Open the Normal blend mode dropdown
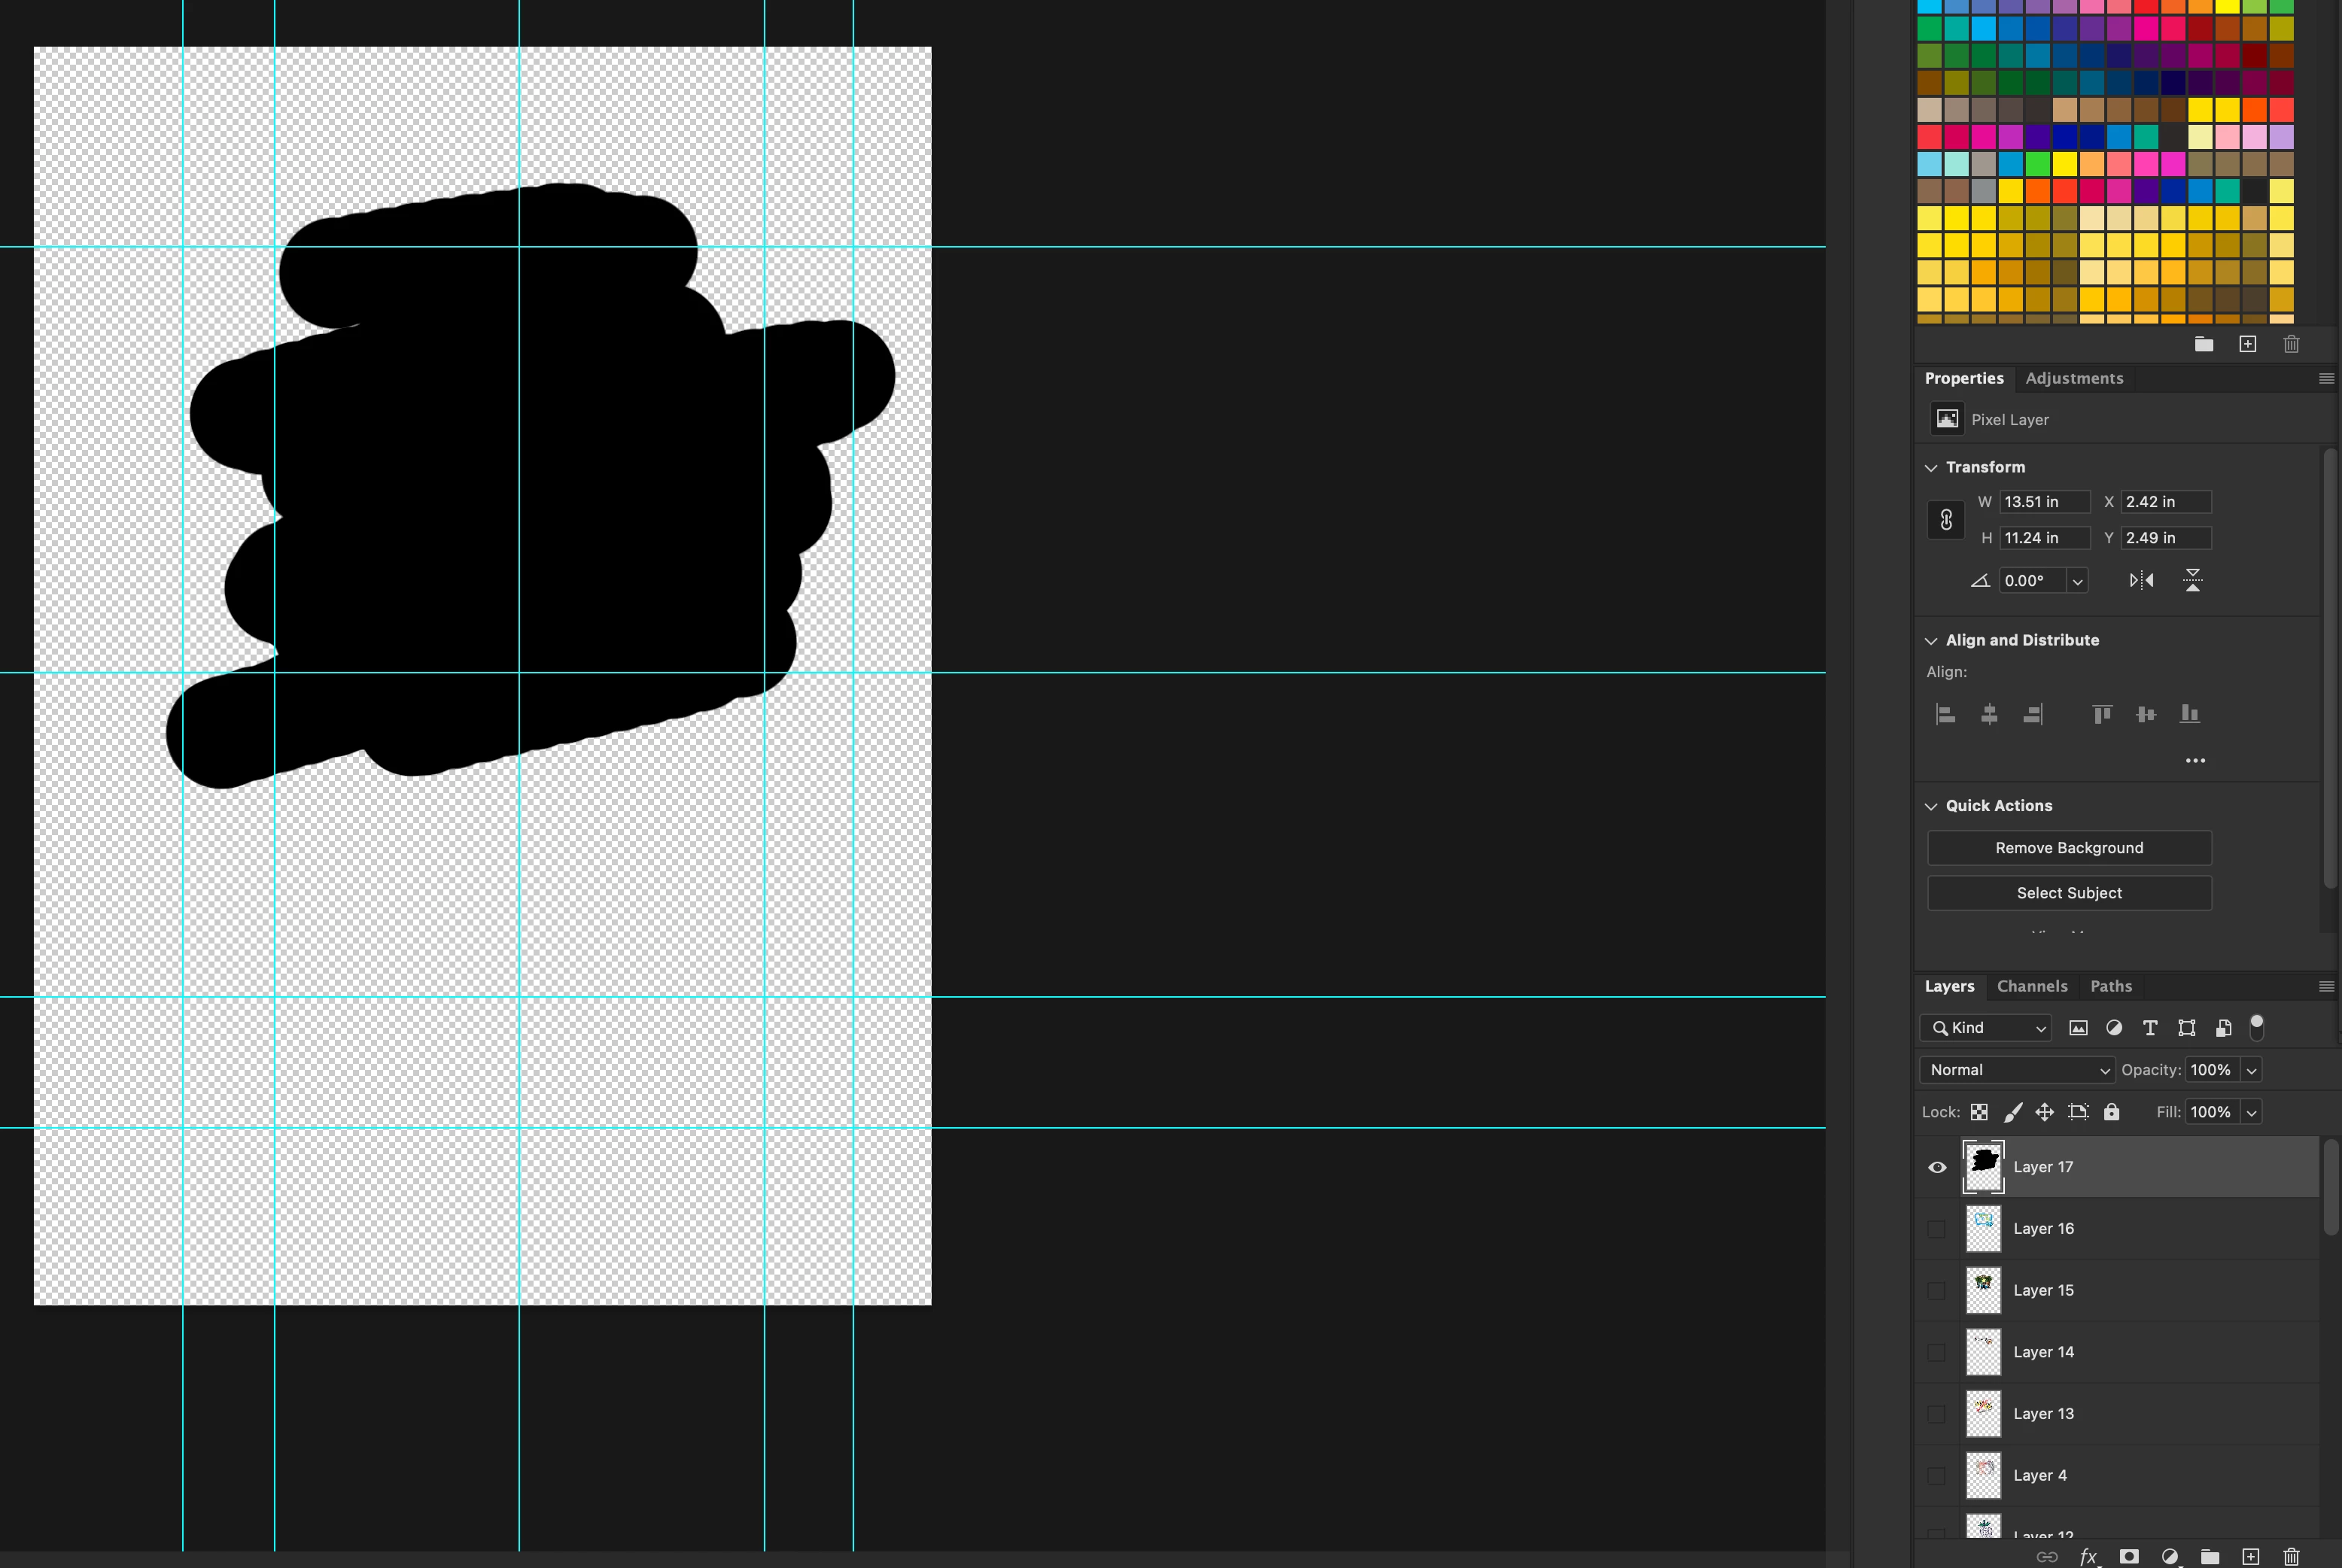 click(x=2016, y=1070)
